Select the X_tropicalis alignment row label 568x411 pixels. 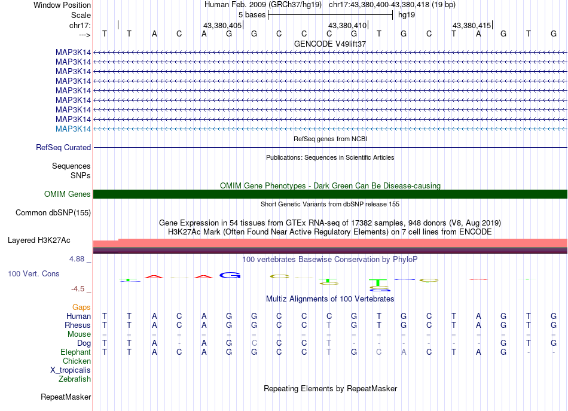click(71, 370)
